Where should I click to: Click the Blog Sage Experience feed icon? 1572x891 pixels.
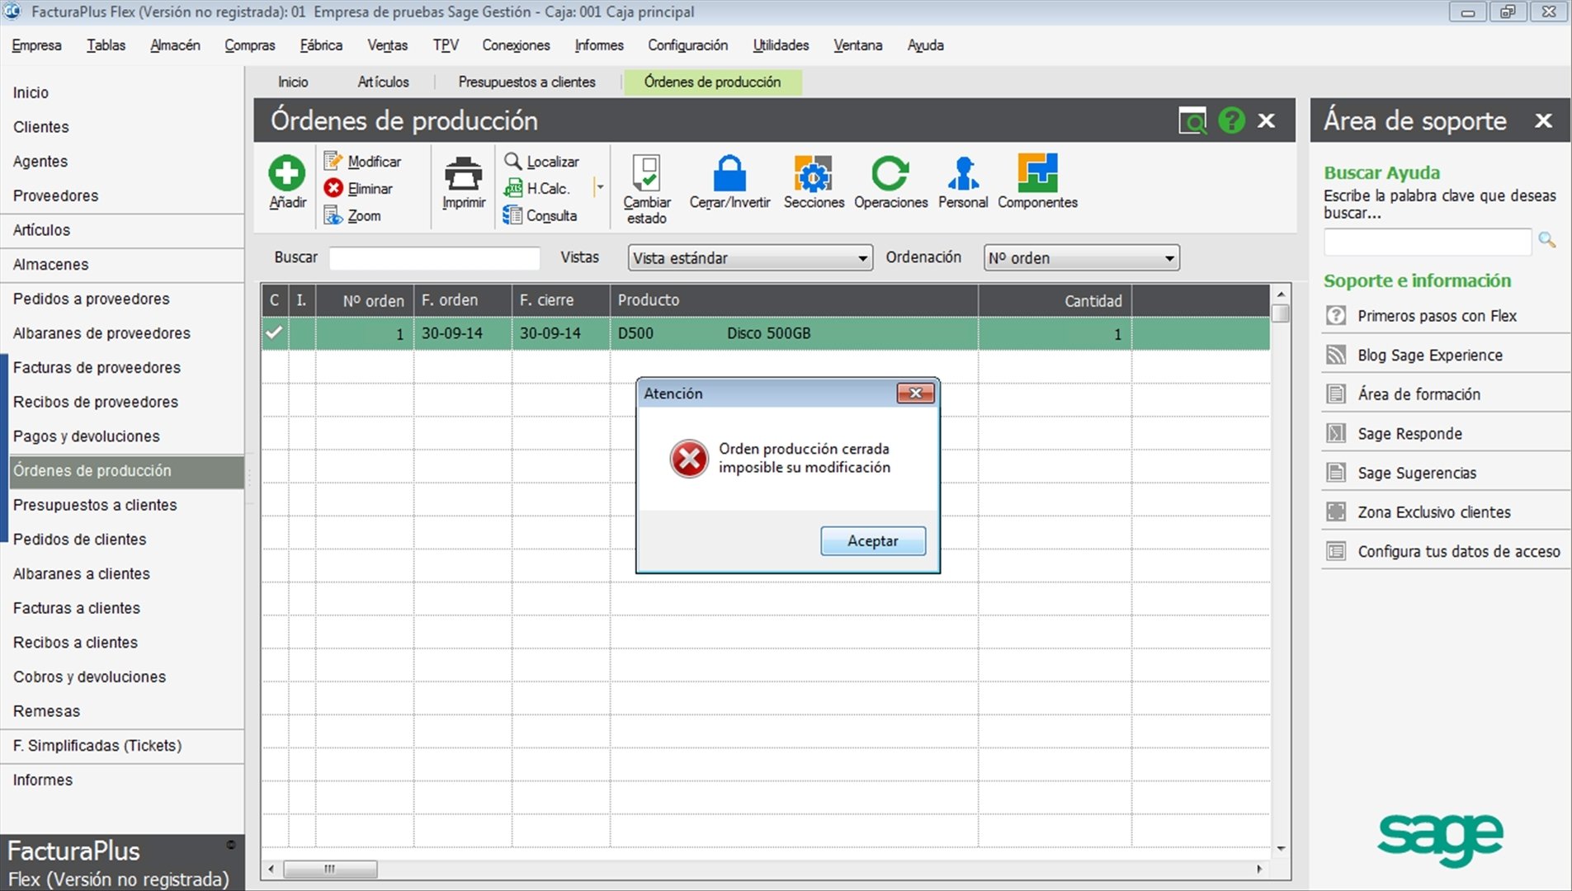tap(1336, 355)
